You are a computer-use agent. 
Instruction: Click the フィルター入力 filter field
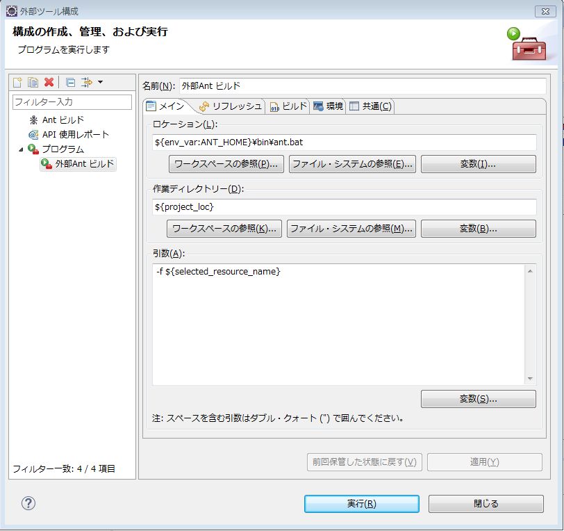click(69, 101)
